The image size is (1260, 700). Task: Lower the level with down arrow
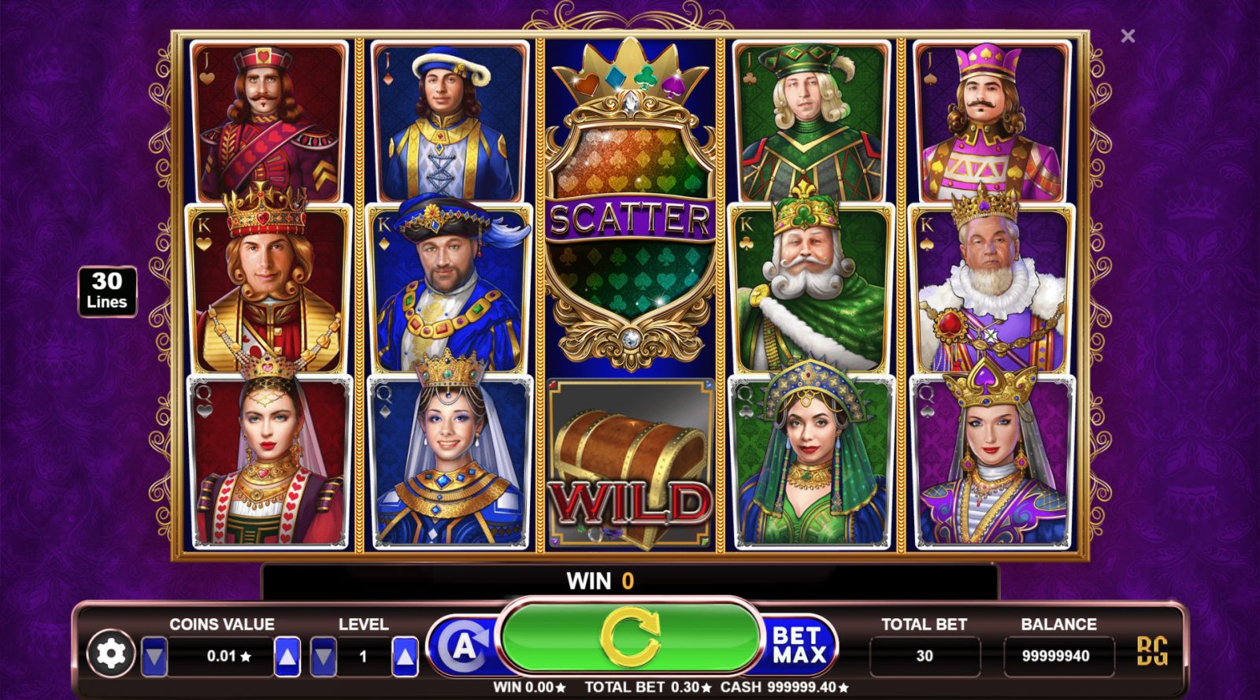pyautogui.click(x=324, y=656)
